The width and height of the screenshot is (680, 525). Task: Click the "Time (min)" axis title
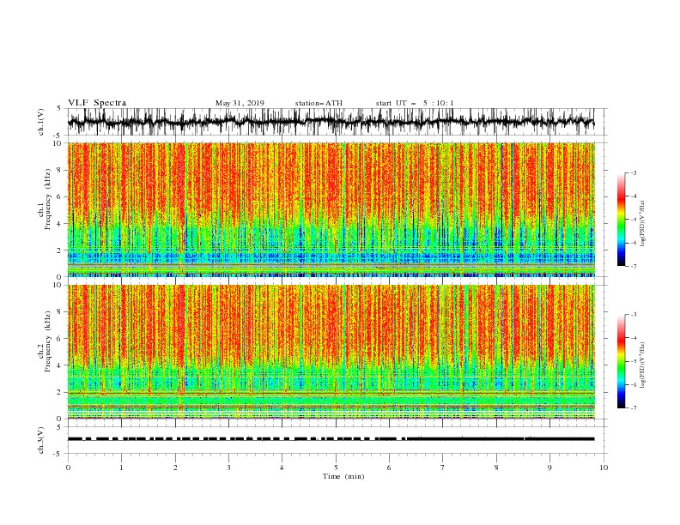coord(343,476)
